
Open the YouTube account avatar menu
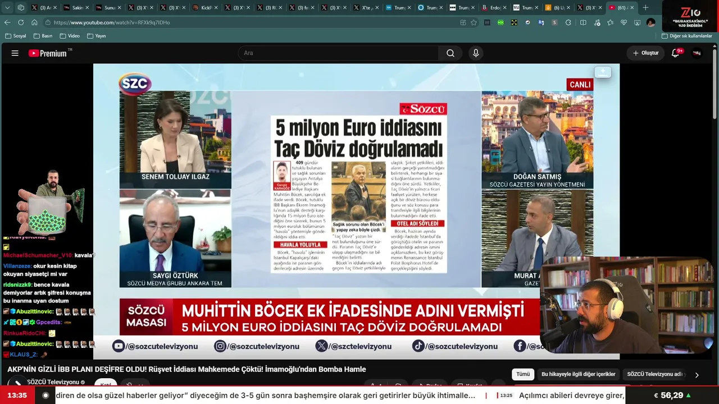coord(697,53)
